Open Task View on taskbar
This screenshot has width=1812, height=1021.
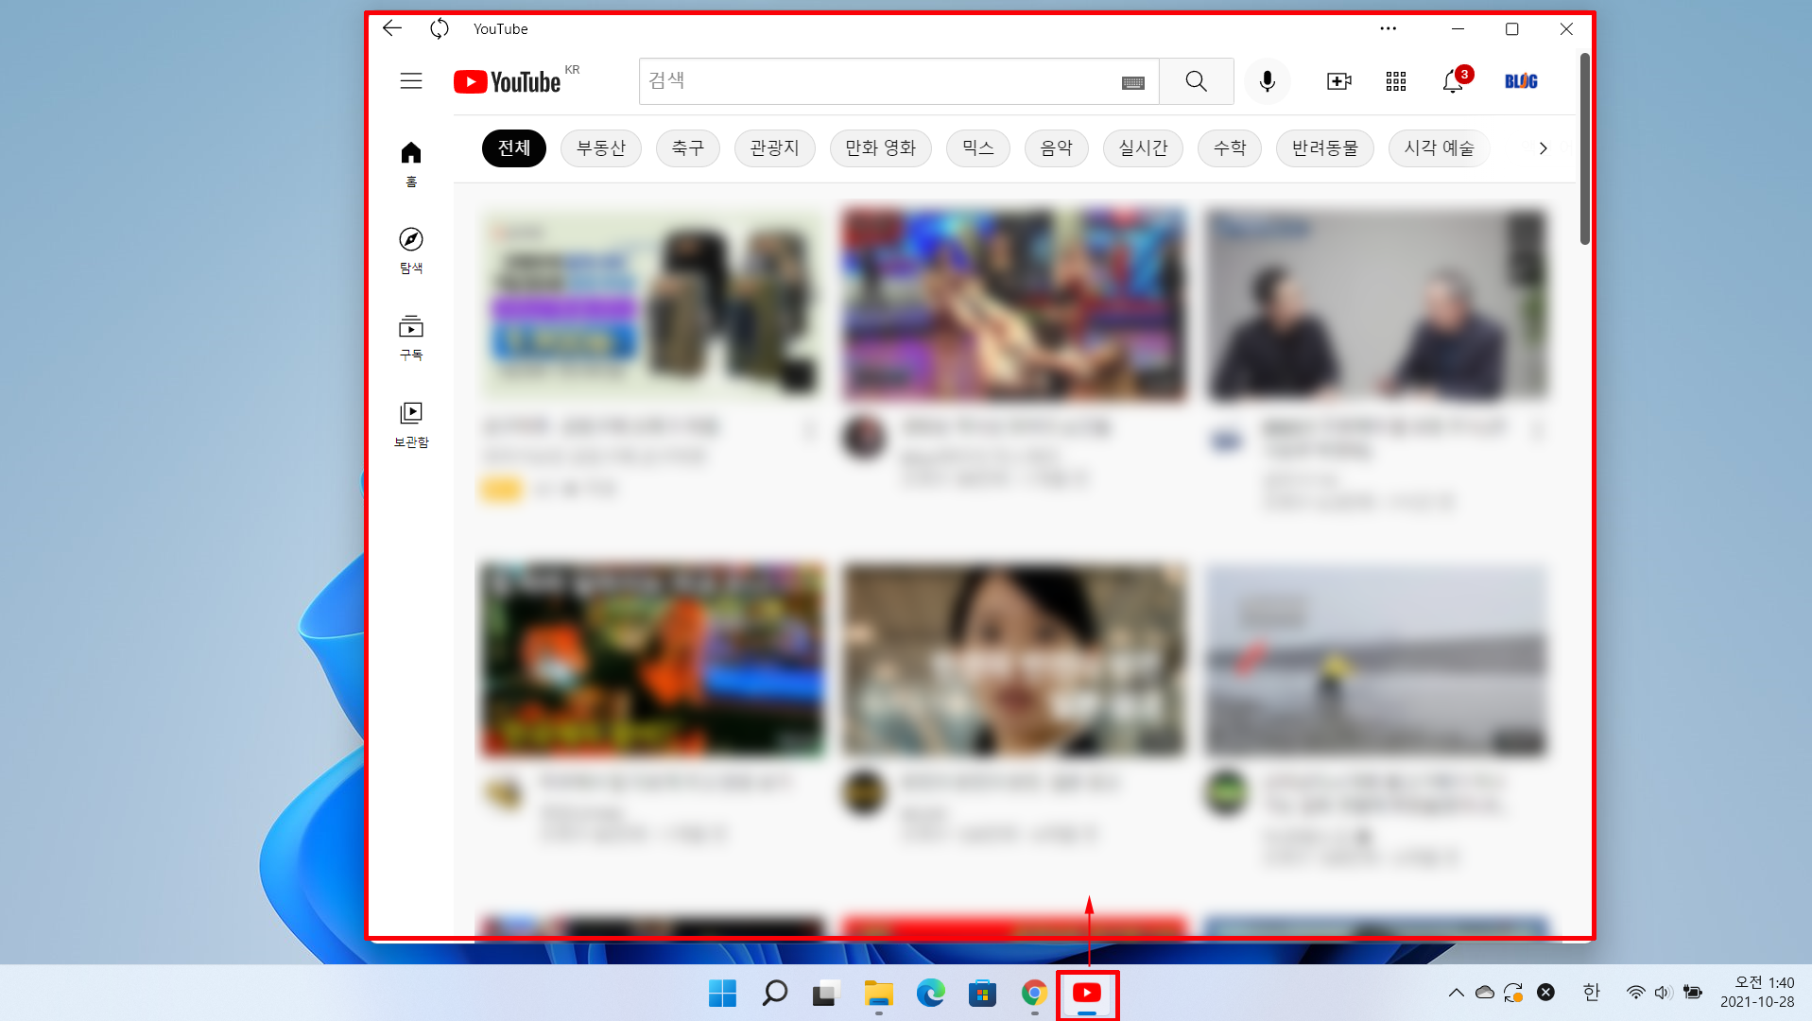[826, 993]
